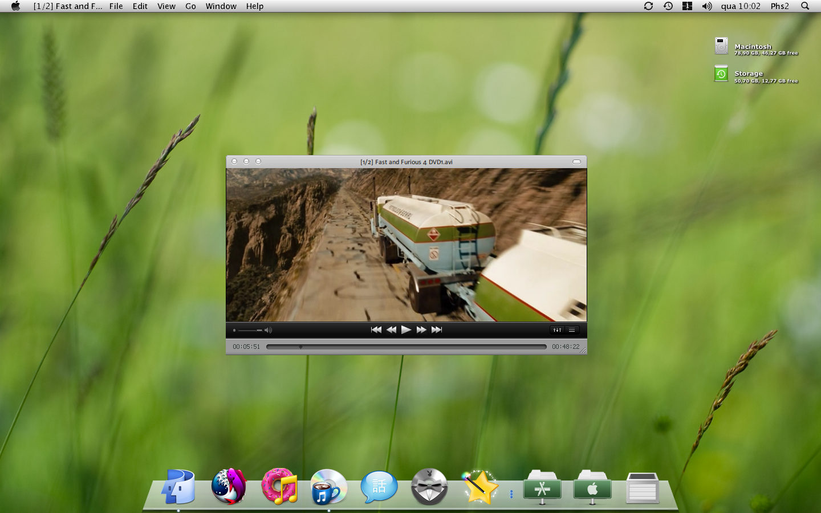The width and height of the screenshot is (821, 513).
Task: Click the elapsed time 00:05:51
Action: pos(246,347)
